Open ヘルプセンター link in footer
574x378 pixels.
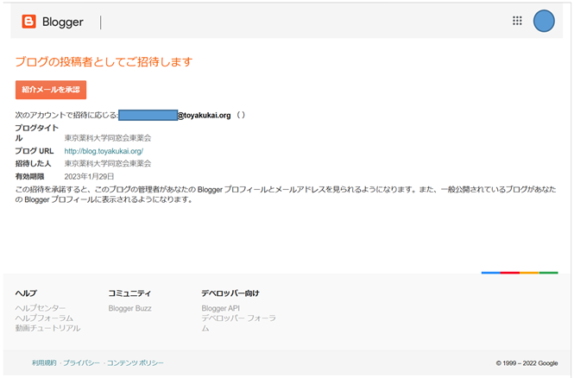pos(41,308)
